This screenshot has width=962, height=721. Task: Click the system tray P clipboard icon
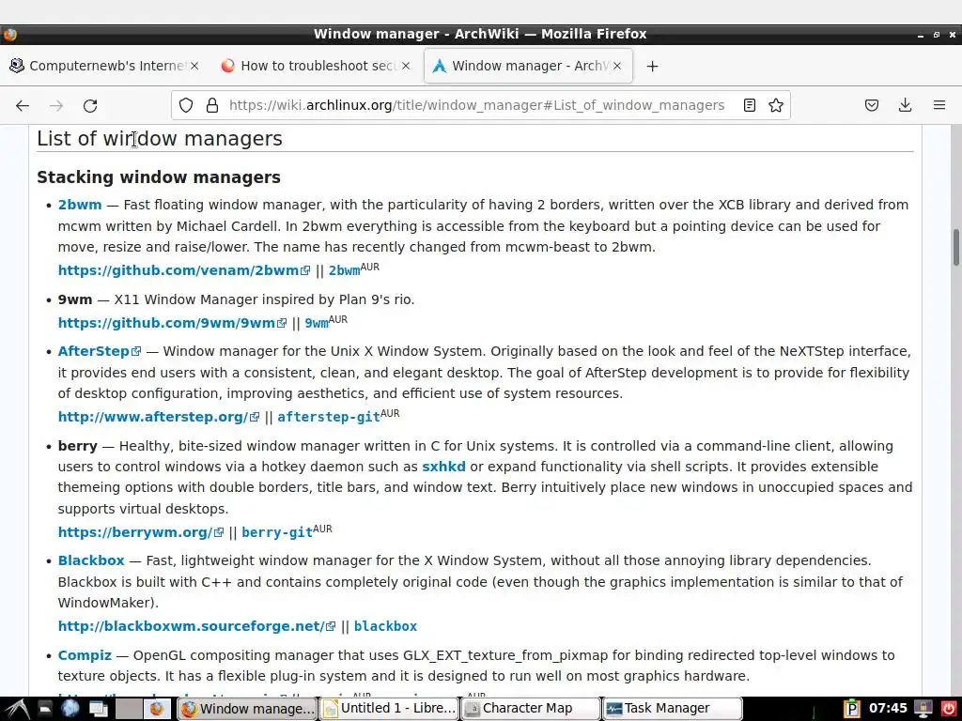[x=851, y=709]
